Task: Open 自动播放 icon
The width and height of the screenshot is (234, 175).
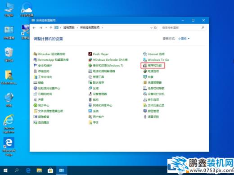Action: coord(36,122)
